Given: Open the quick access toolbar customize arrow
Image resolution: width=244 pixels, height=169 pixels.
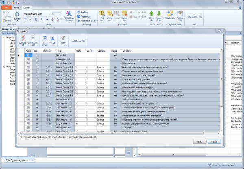Looking at the screenshot, I should pyautogui.click(x=24, y=3).
